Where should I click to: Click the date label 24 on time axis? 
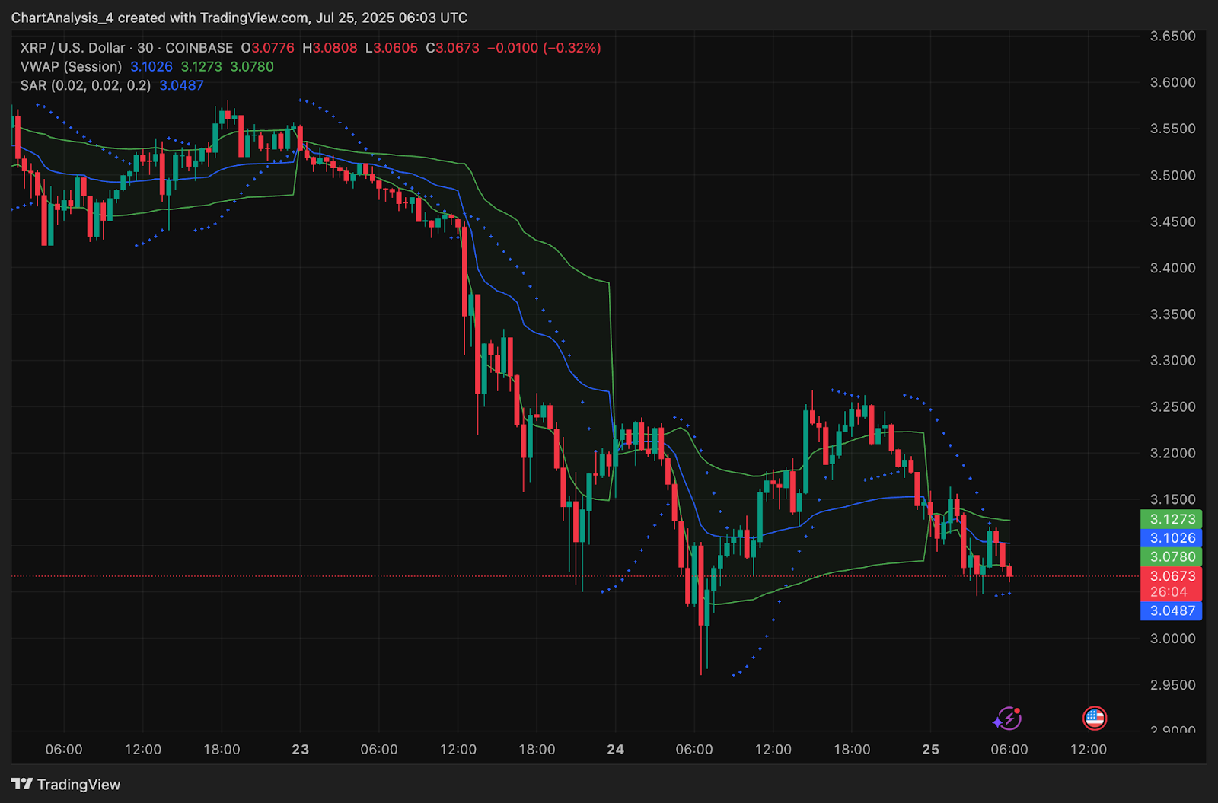click(616, 750)
